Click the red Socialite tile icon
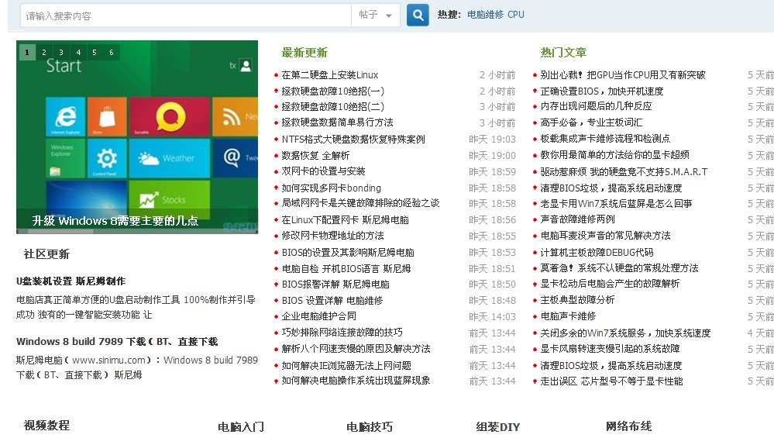This screenshot has width=774, height=438. (x=170, y=116)
